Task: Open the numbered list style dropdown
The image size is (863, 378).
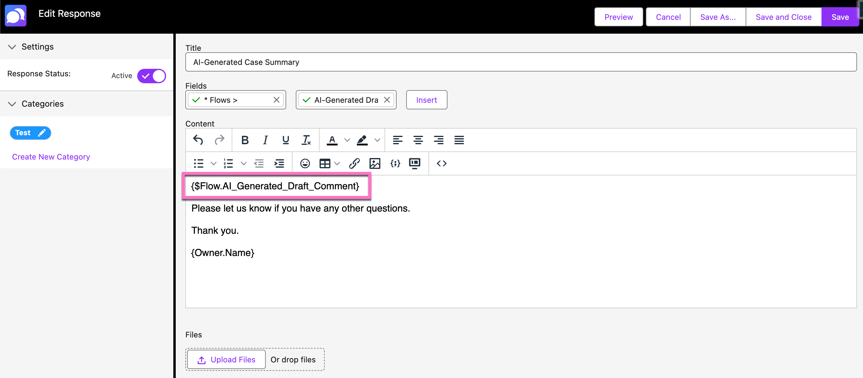Action: (x=243, y=163)
